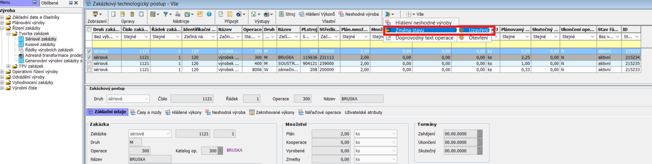
Task: Click the Hlášení Výkonů toolbar button
Action: (317, 14)
